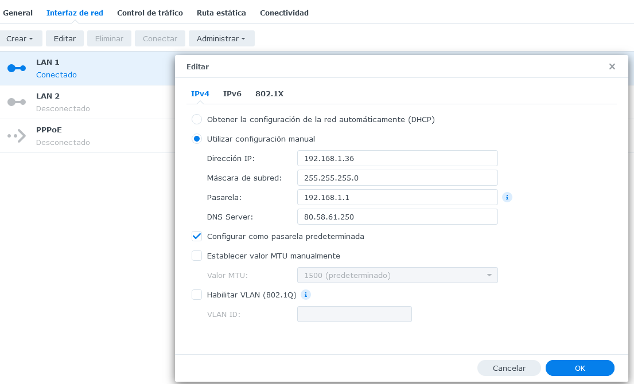Open the Valor MTU combo box
The image size is (634, 384).
pos(397,275)
